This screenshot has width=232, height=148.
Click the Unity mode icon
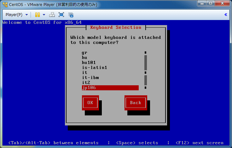(71, 15)
